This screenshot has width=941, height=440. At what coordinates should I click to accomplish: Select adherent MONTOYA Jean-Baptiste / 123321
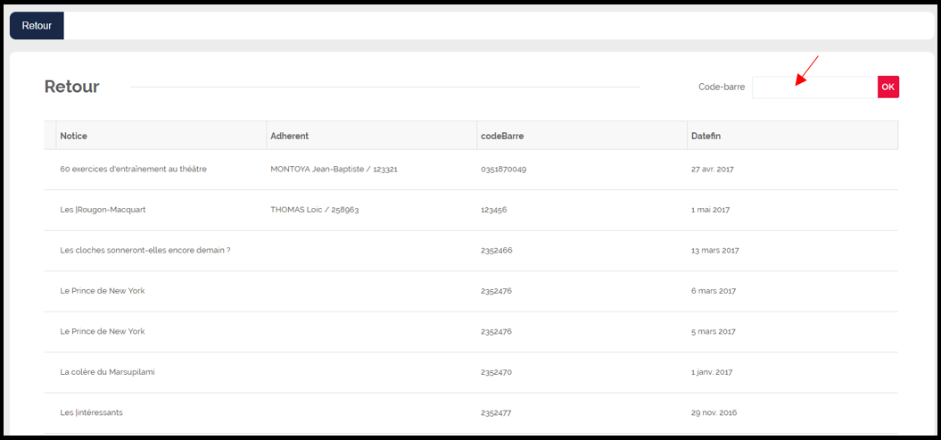[x=334, y=170]
